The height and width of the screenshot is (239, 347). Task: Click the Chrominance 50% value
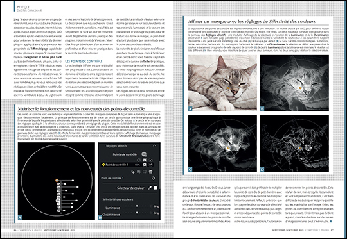pyautogui.click(x=156, y=213)
